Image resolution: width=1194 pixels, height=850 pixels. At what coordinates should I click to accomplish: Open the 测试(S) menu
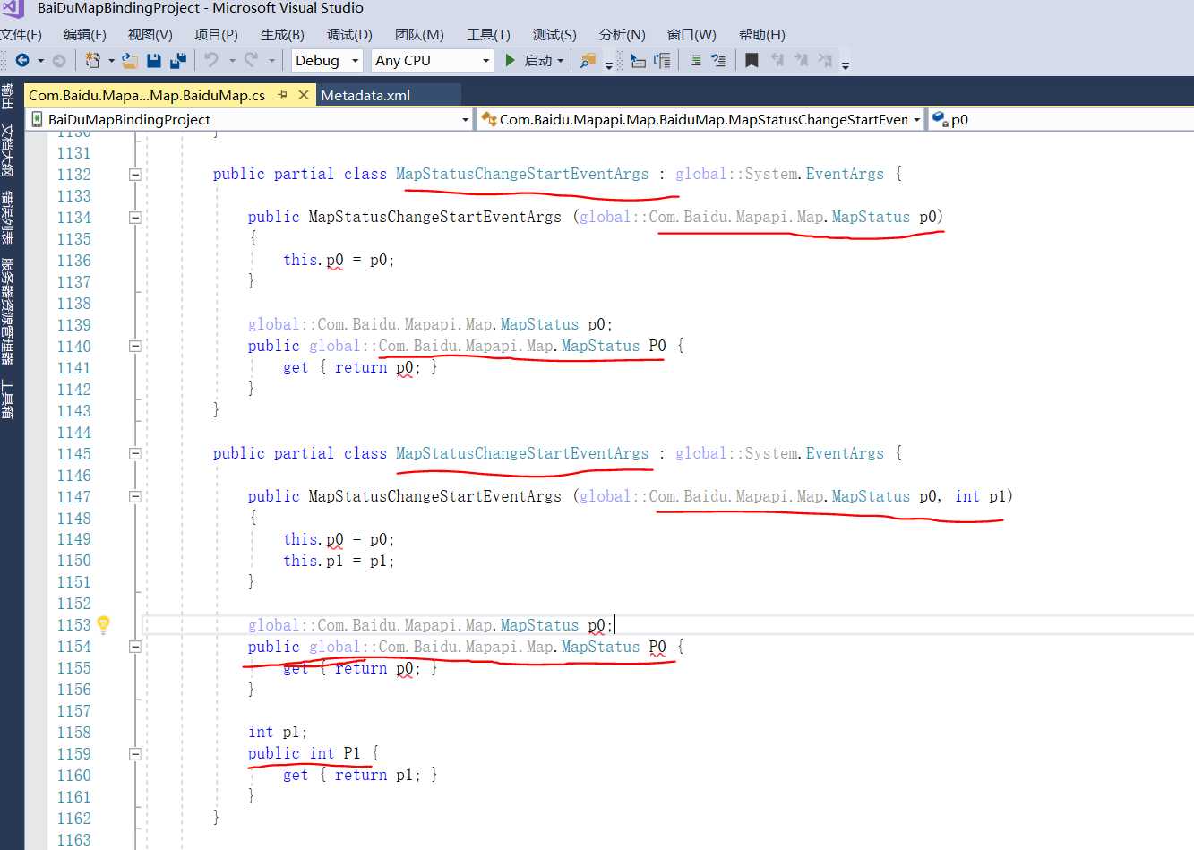554,34
